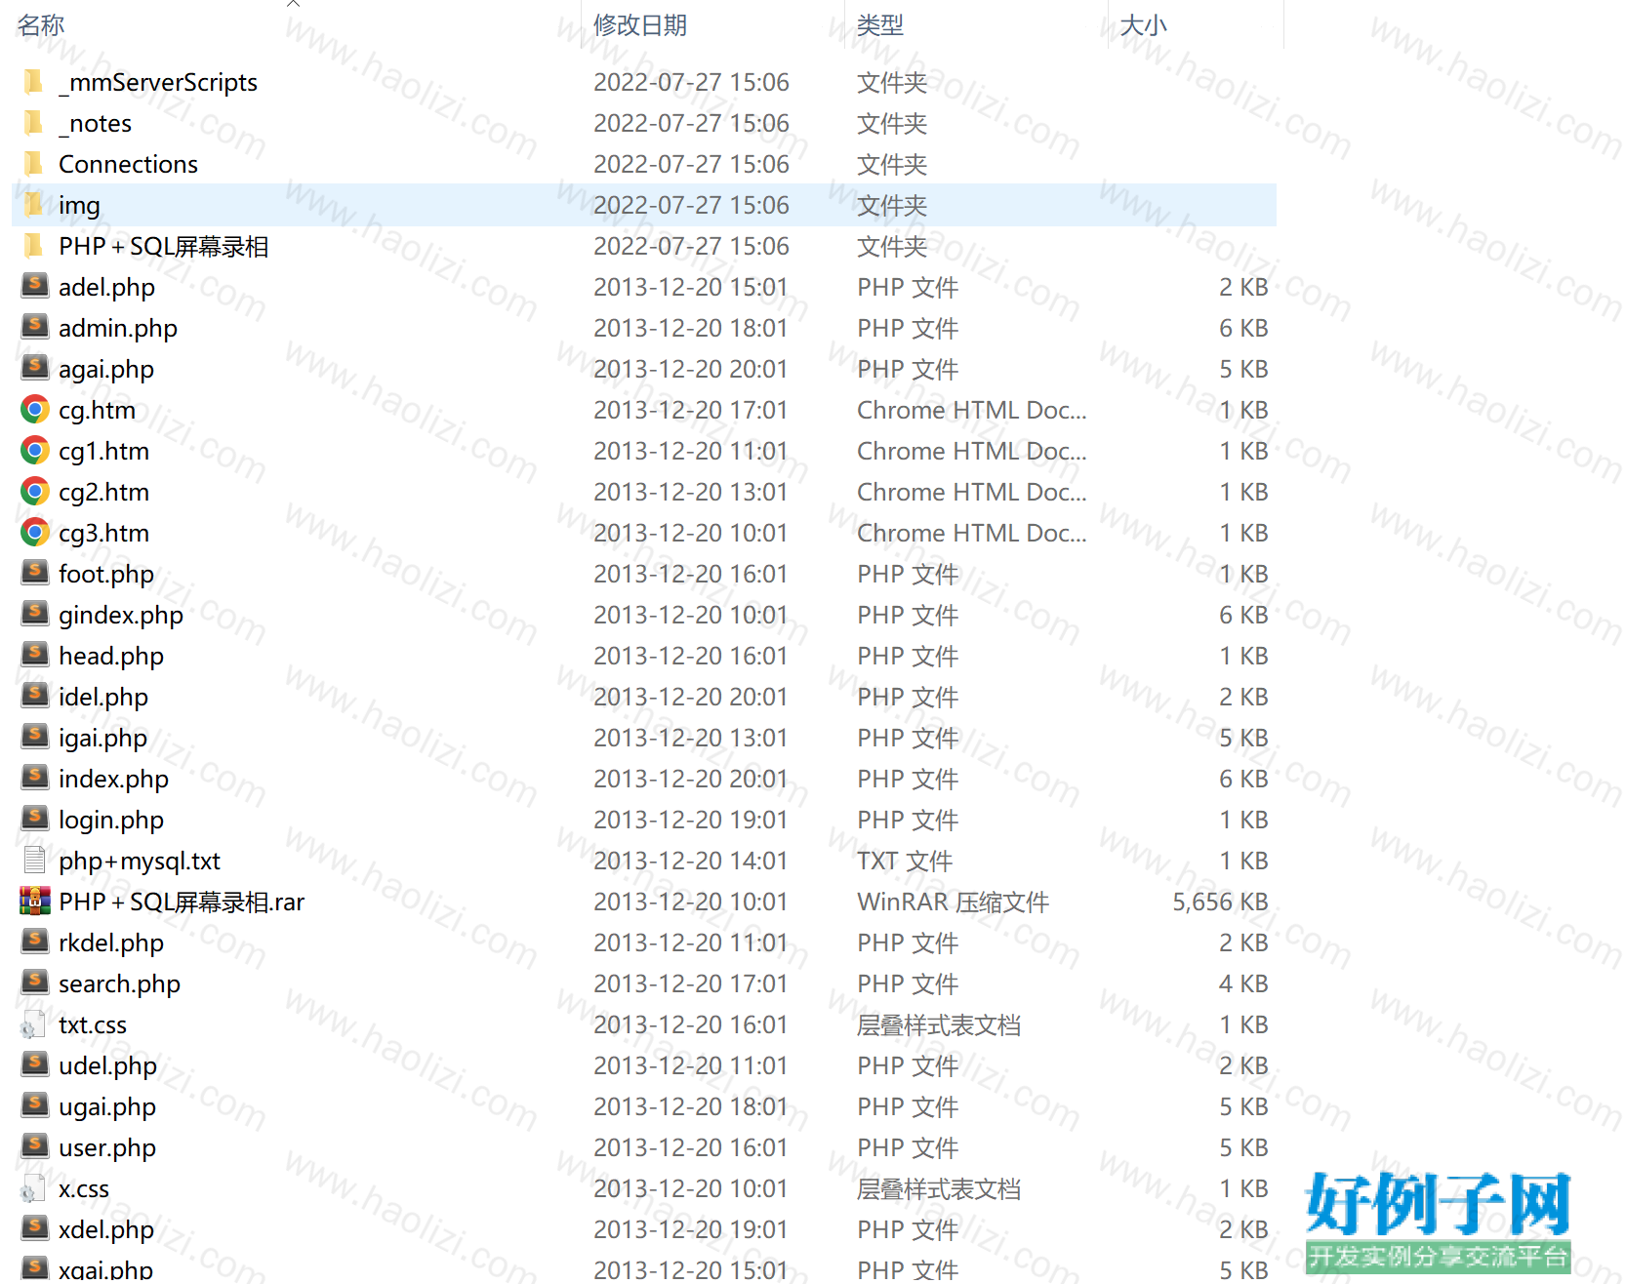The image size is (1626, 1284).
Task: Click the x.css stylesheet icon
Action: point(34,1188)
